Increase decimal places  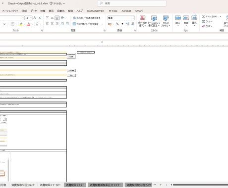[x=128, y=24]
